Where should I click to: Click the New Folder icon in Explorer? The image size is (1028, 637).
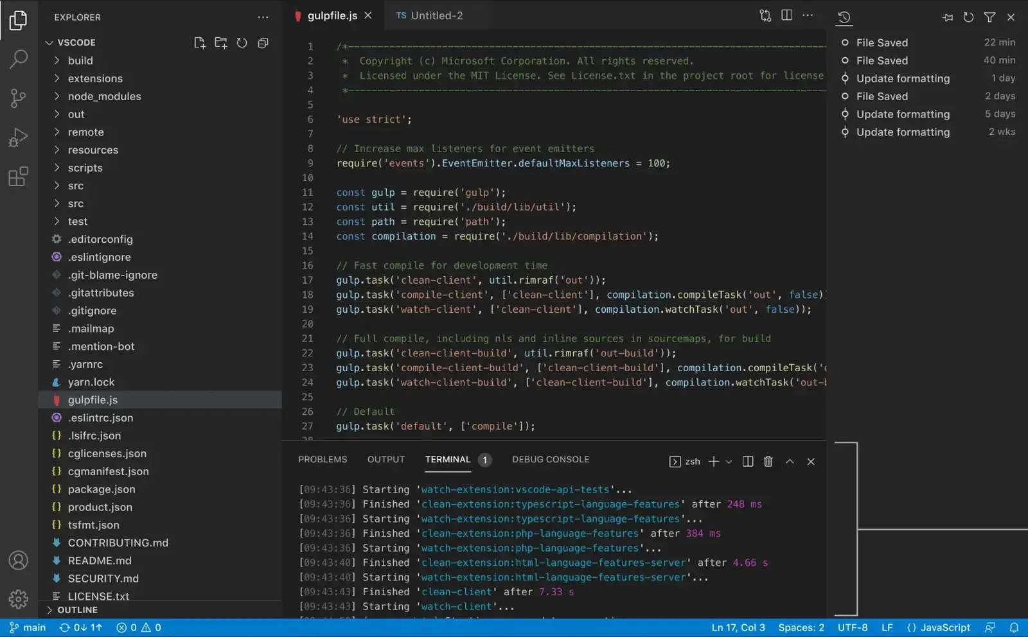[x=221, y=43]
